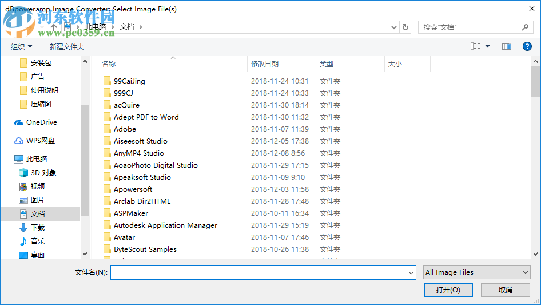Expand the view options dropdown arrow
541x305 pixels.
(487, 46)
